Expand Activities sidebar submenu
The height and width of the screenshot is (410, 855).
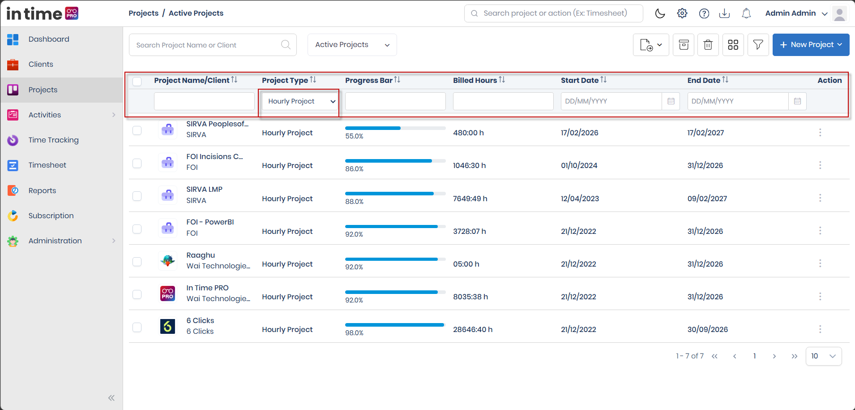(114, 115)
